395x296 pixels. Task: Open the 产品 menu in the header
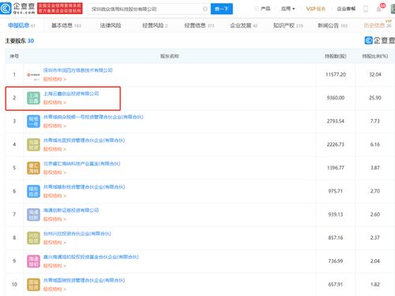click(265, 9)
